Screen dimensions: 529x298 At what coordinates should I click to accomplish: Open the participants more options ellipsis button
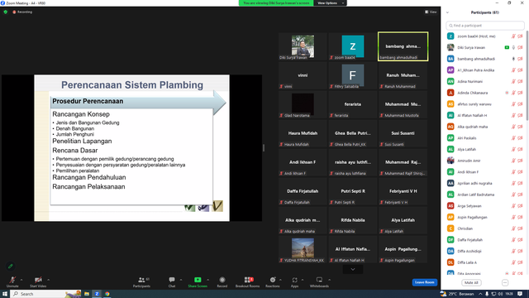[505, 282]
